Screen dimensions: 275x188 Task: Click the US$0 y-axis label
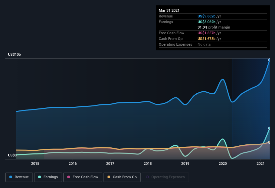(x=12, y=155)
